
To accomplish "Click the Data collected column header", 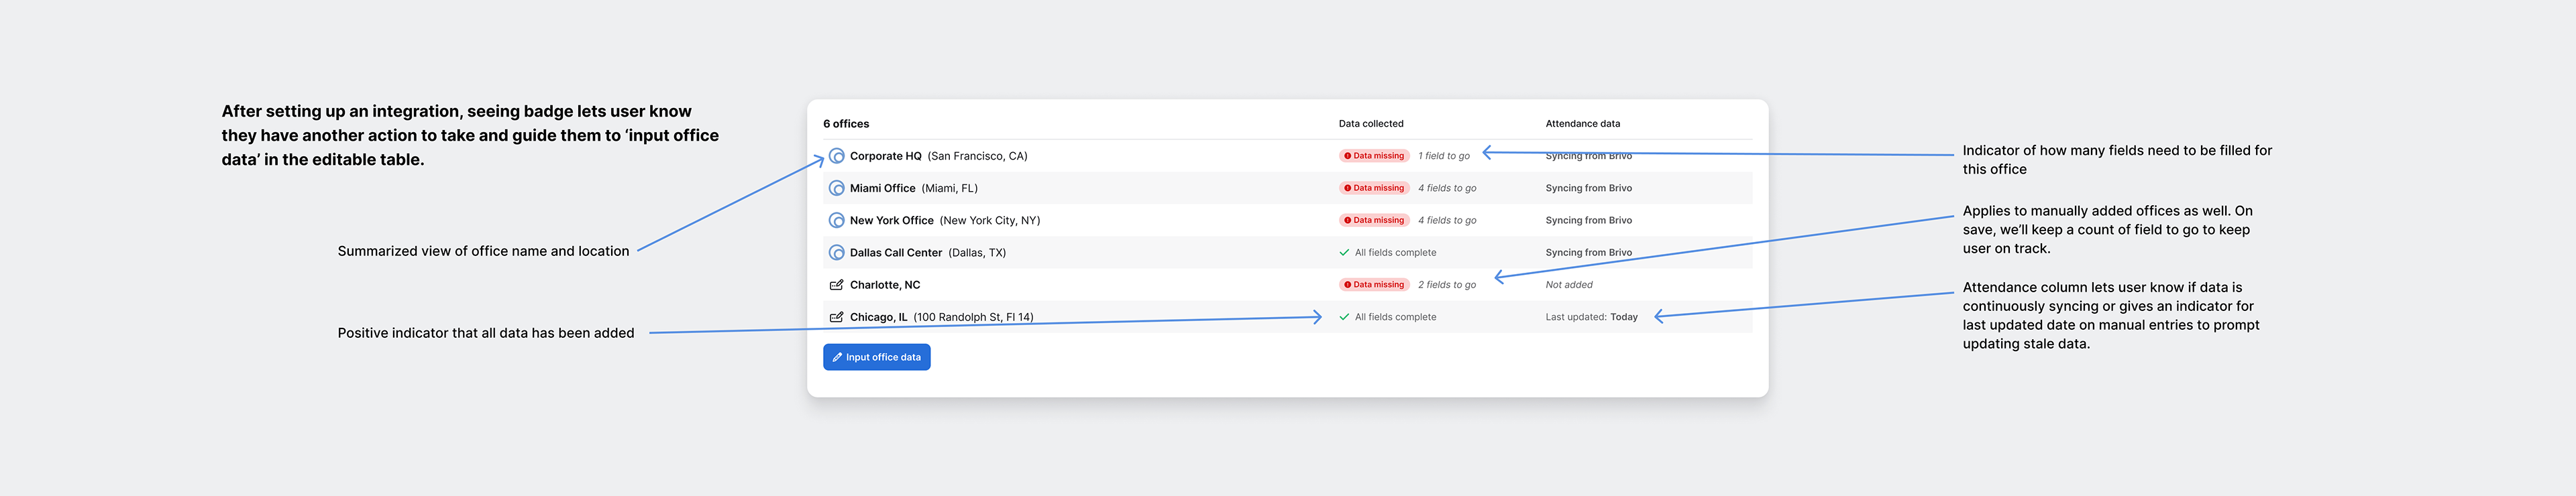I will click(x=1371, y=124).
